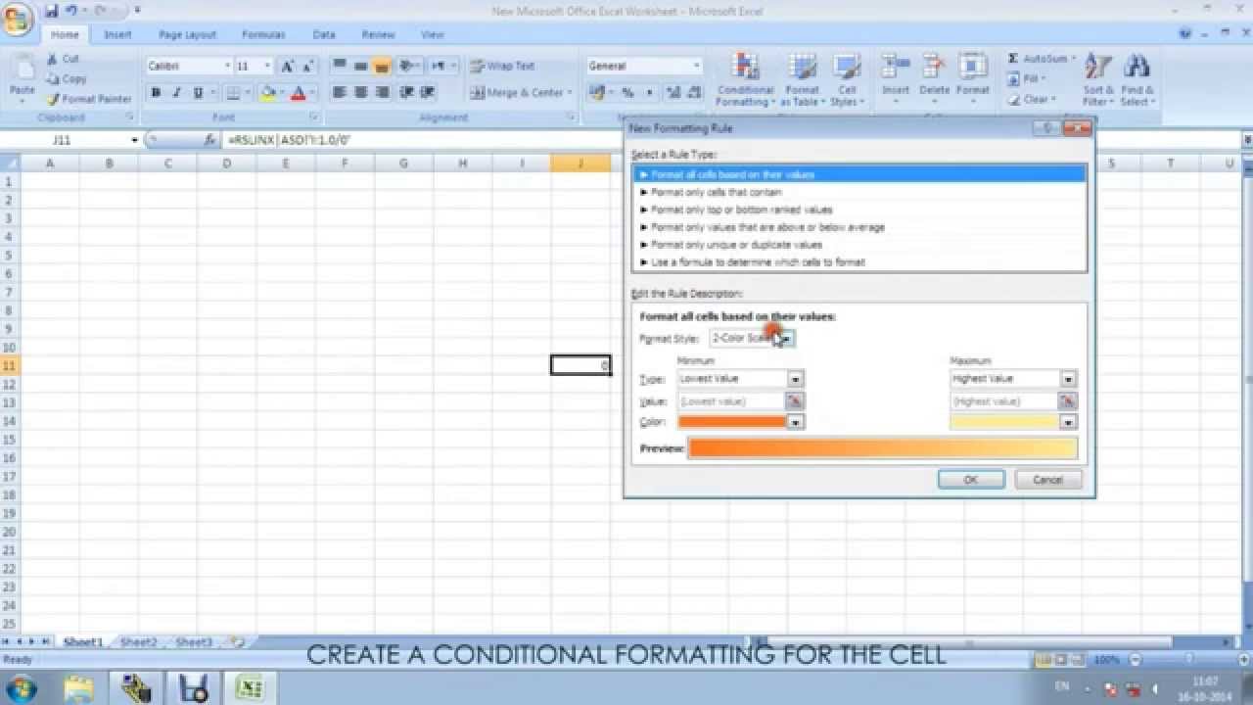1253x705 pixels.
Task: Click the Fill Color paint bucket
Action: 268,93
